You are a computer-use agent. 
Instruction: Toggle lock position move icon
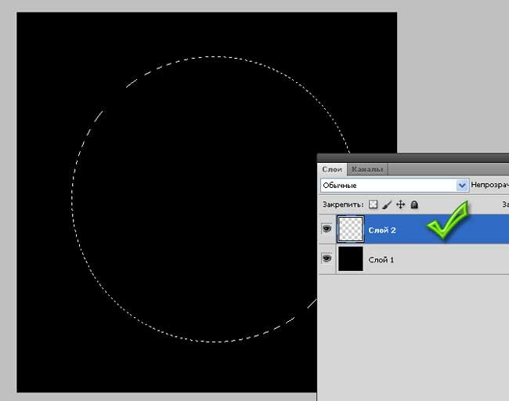click(x=401, y=204)
